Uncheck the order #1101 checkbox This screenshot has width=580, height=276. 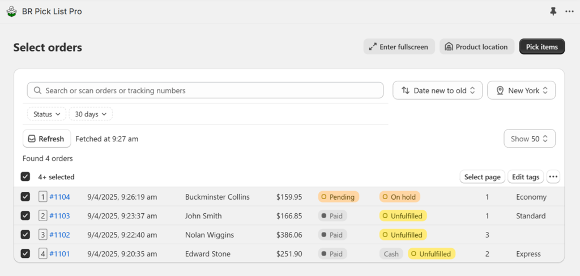[25, 254]
